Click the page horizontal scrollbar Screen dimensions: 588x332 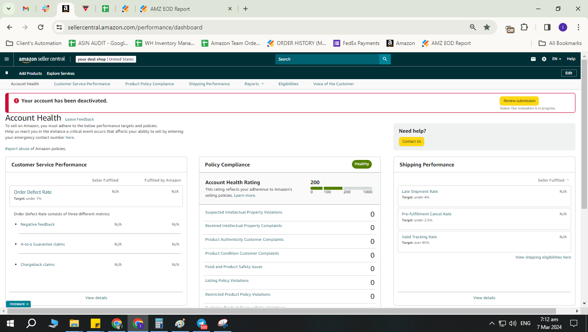coord(281,311)
